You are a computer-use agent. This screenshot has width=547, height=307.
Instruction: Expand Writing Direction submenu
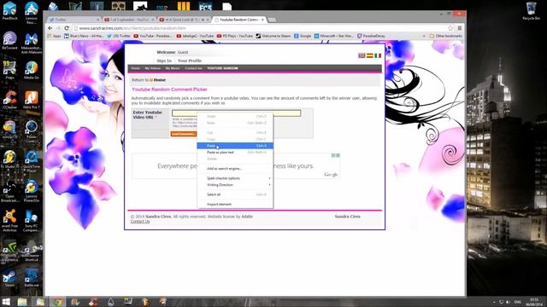tap(235, 185)
